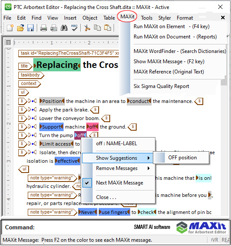Click the scissors Cut icon
The width and height of the screenshot is (231, 246).
click(87, 28)
